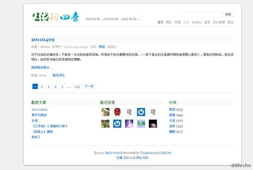The image size is (253, 170).
Task: Open the 觀察 (27) category
Action: pos(172,132)
